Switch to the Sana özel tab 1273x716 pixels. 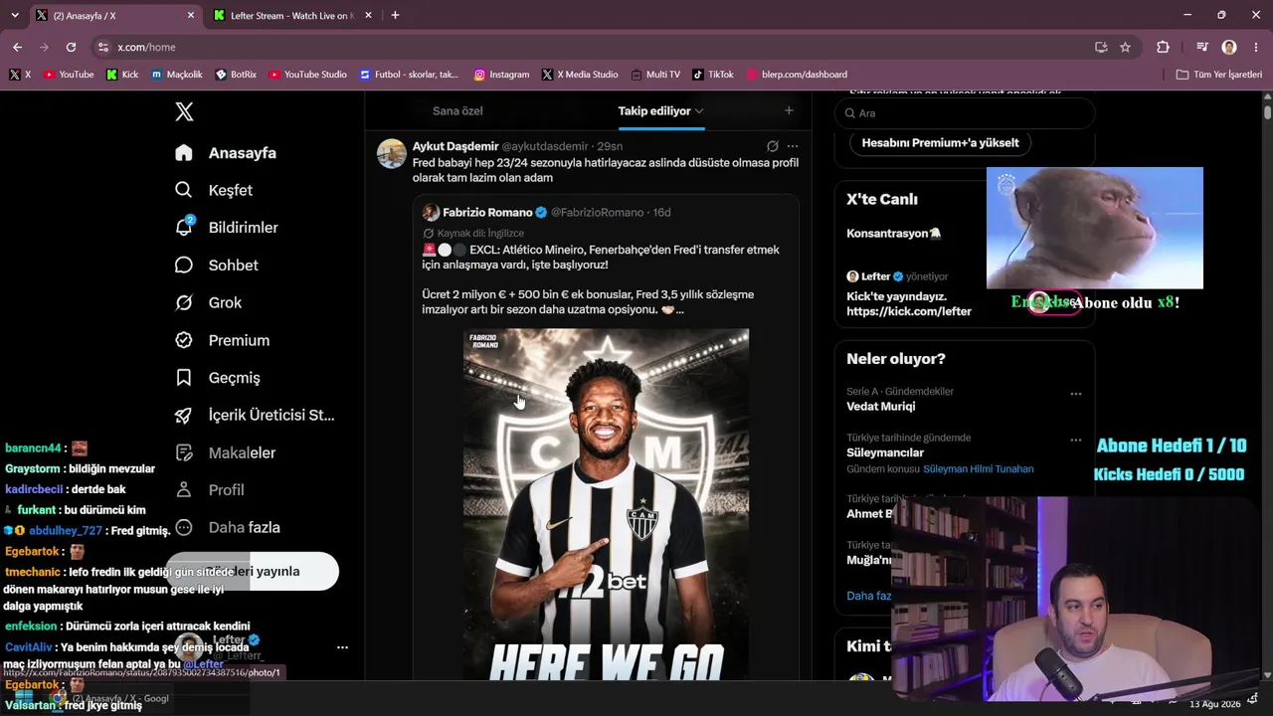(x=457, y=111)
